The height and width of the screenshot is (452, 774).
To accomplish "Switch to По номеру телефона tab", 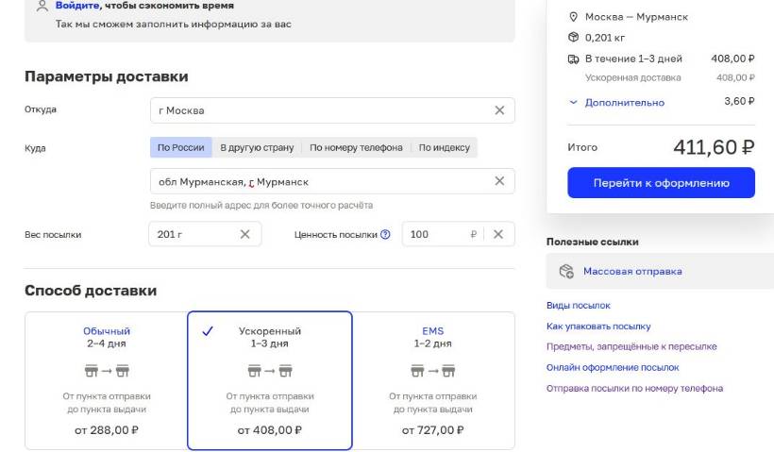I will [356, 147].
